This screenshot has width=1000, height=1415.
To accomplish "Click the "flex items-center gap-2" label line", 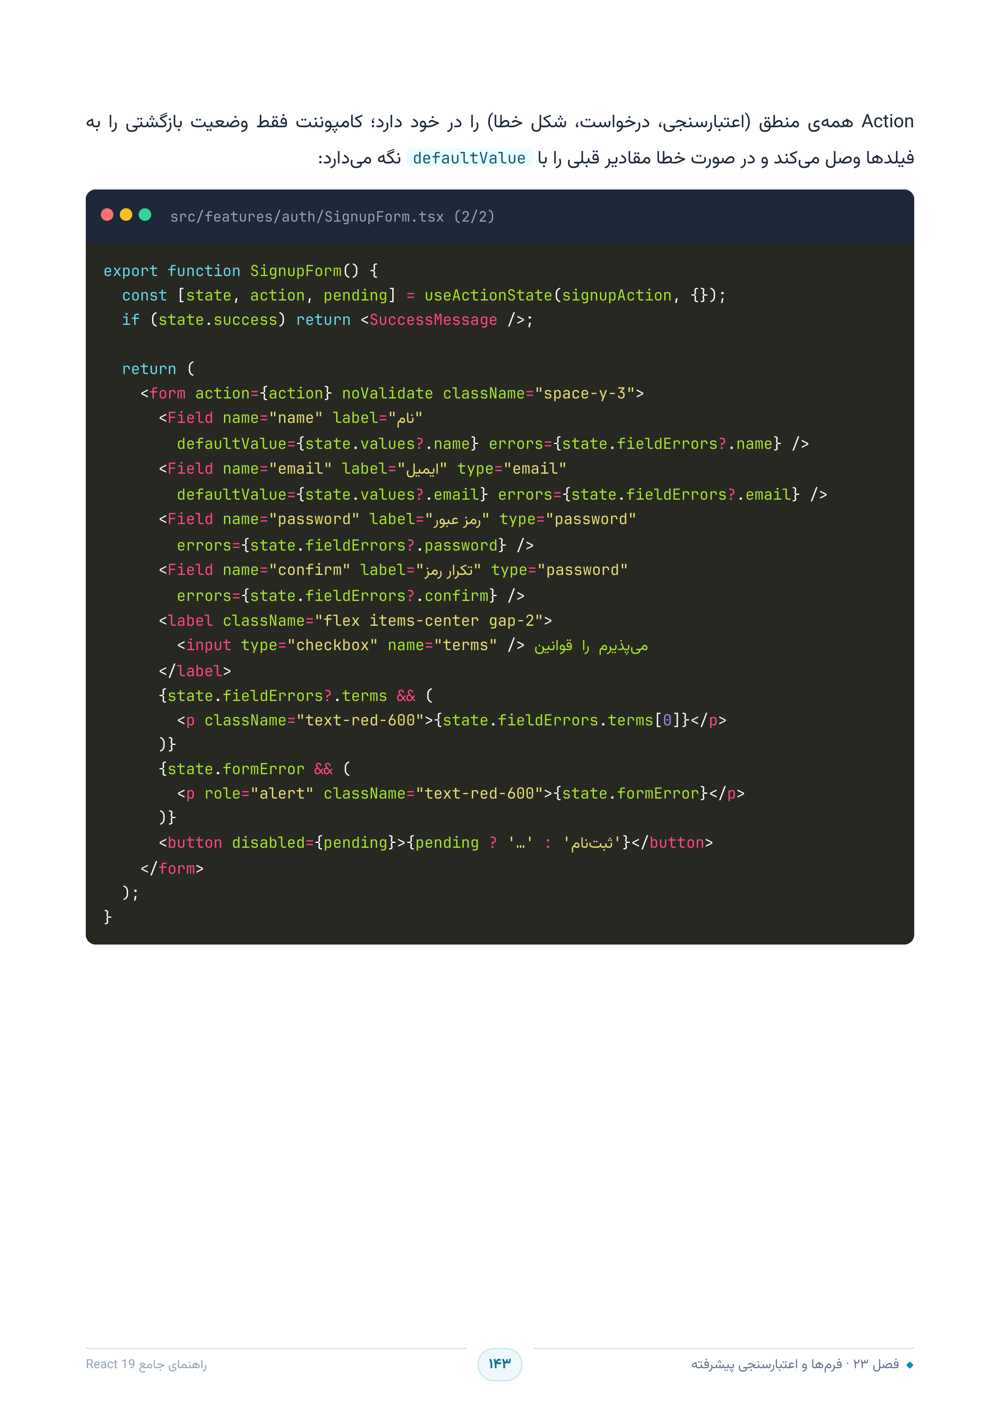I will pyautogui.click(x=356, y=620).
